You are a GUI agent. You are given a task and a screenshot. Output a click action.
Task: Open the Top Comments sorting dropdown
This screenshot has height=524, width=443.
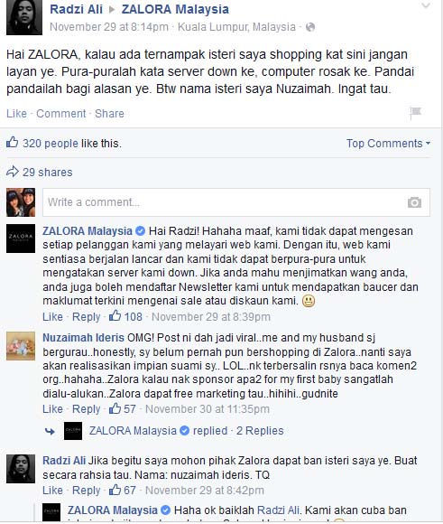click(x=388, y=144)
